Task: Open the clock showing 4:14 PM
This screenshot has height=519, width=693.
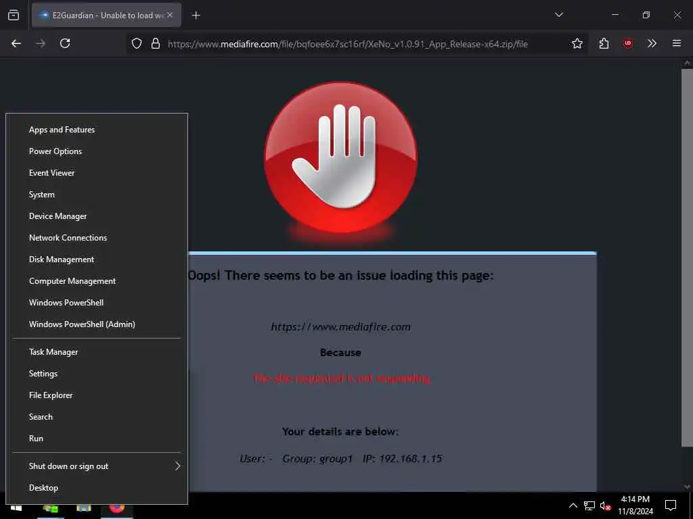Action: click(635, 505)
